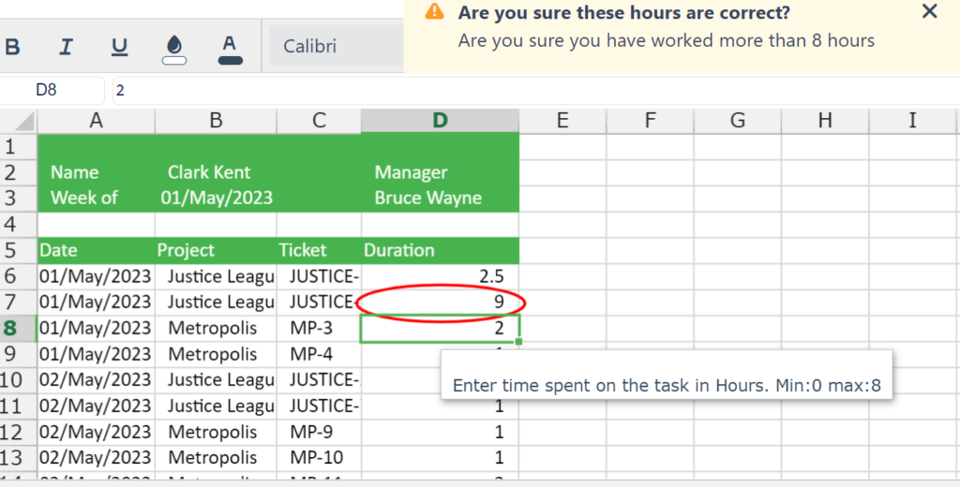Select row 13 header

19,458
